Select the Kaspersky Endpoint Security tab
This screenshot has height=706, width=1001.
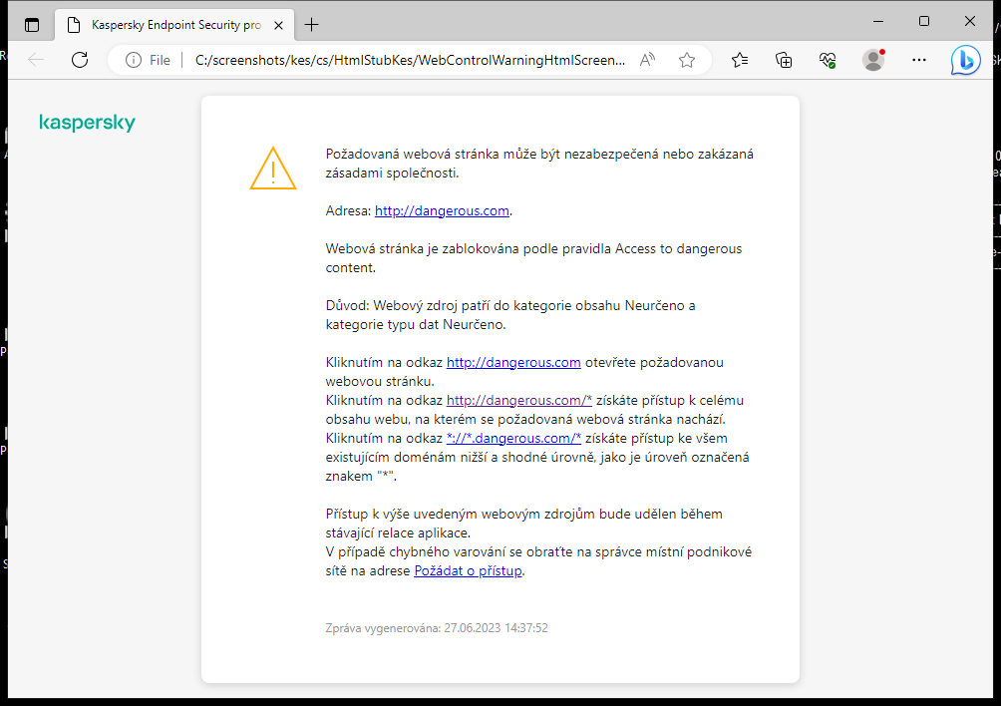pos(174,25)
